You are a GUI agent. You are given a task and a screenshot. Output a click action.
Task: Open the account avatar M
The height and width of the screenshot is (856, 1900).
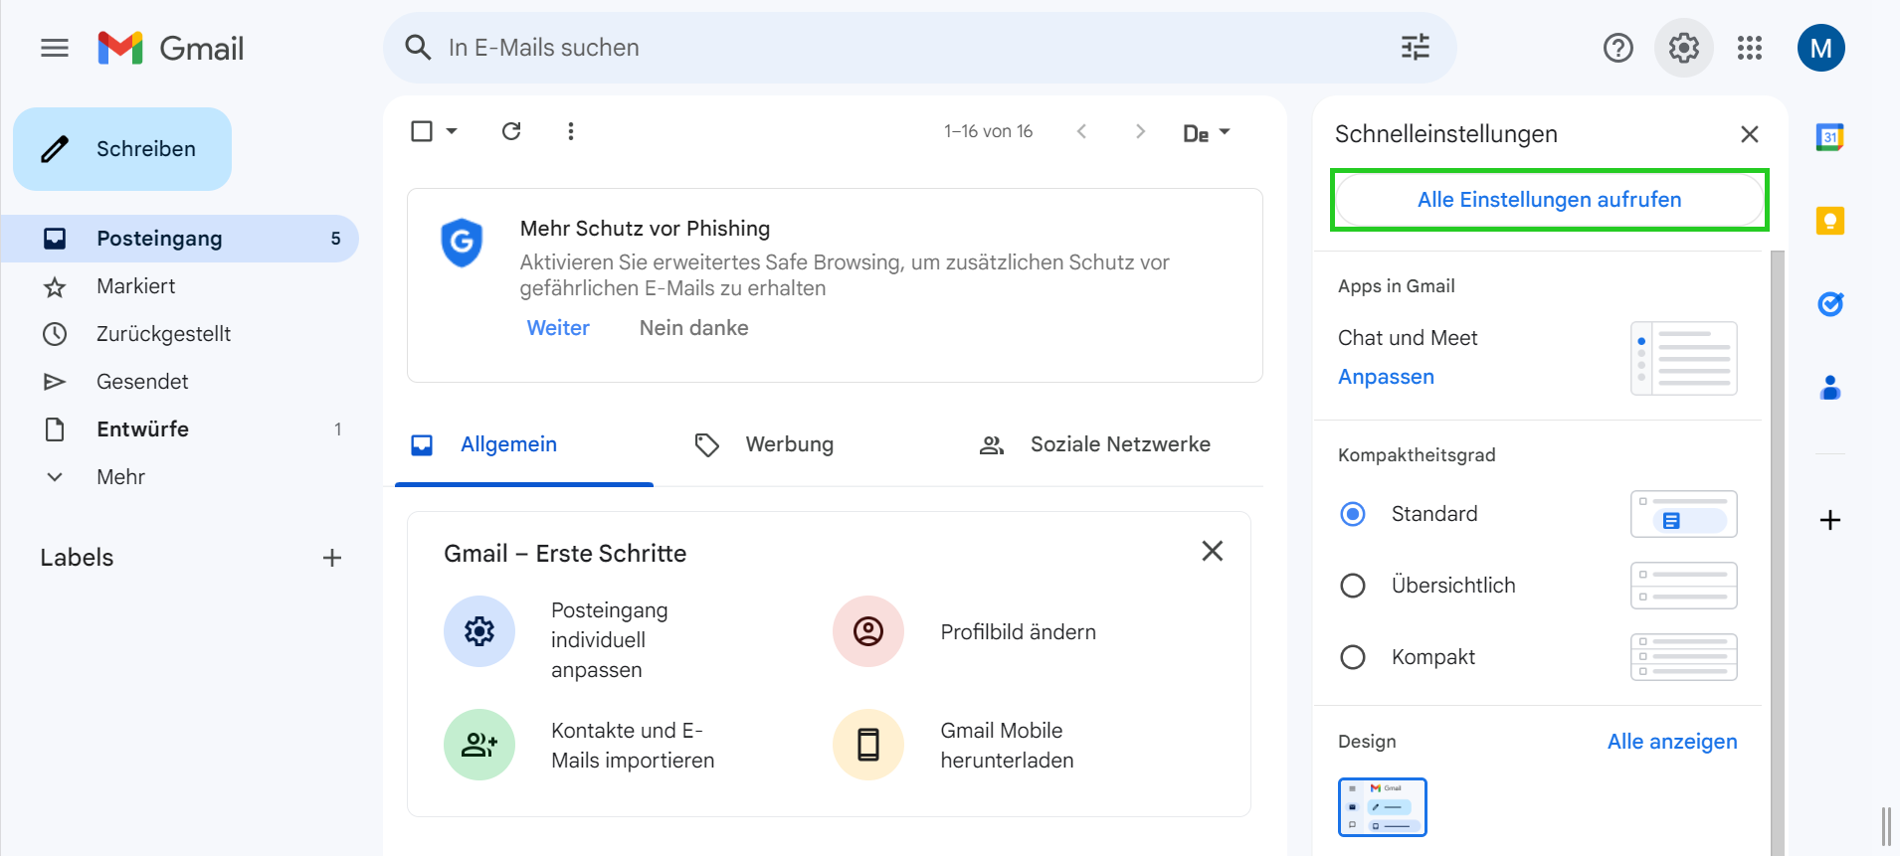point(1820,48)
